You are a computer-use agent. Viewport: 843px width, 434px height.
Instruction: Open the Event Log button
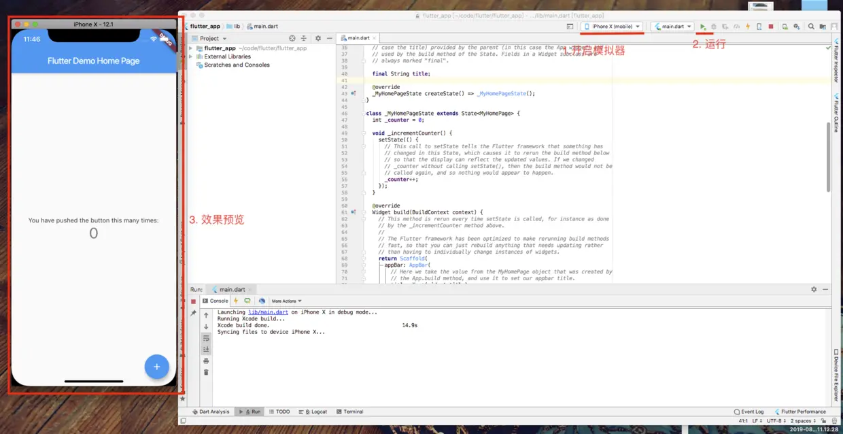tap(749, 412)
